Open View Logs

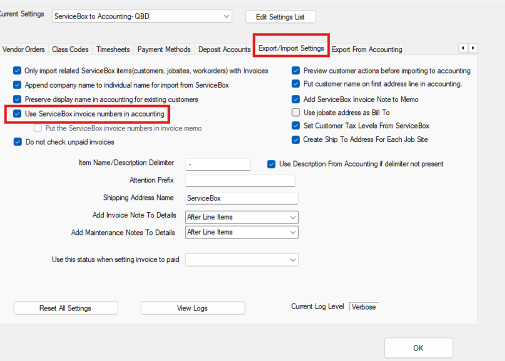(192, 308)
